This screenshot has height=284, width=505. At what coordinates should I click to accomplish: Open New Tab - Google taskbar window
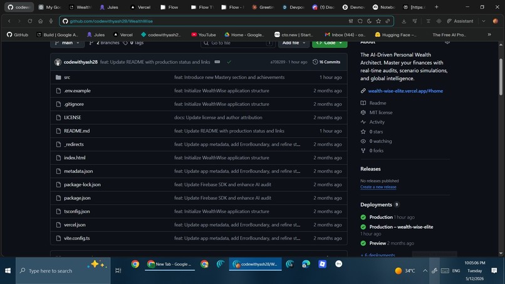tap(170, 265)
